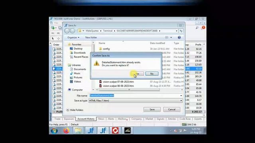
Task: Open address path history dropdown
Action: click(x=177, y=31)
